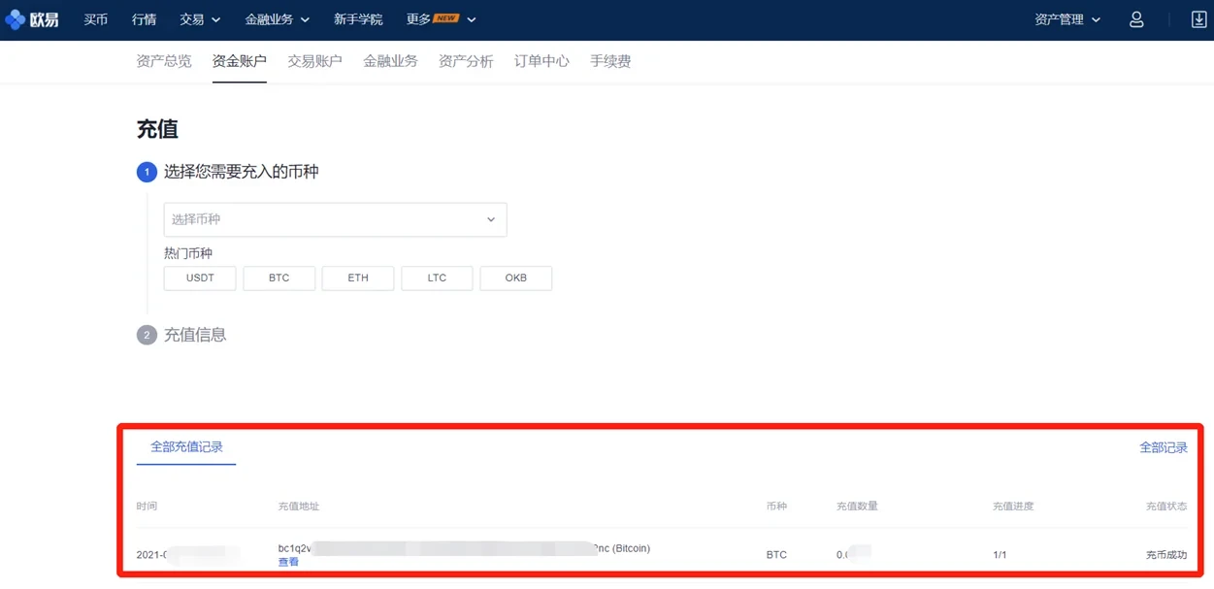The image size is (1214, 589).
Task: Open the 新手学院 menu item
Action: tap(358, 18)
